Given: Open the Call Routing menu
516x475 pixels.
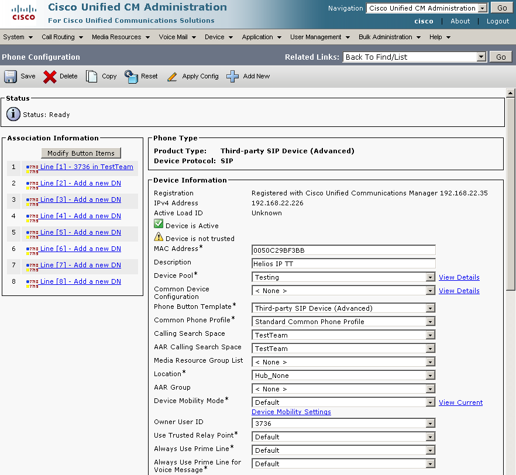Looking at the screenshot, I should tap(63, 37).
